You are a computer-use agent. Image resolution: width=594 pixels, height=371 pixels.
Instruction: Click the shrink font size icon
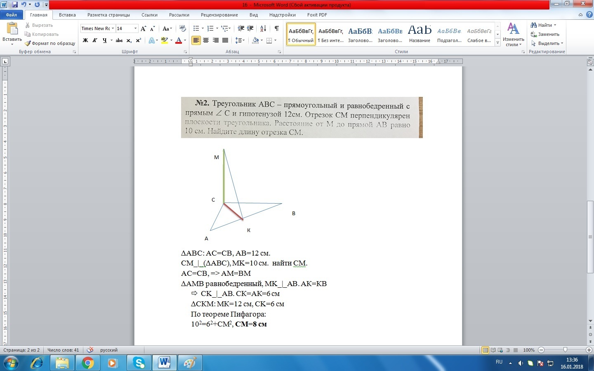pyautogui.click(x=153, y=28)
